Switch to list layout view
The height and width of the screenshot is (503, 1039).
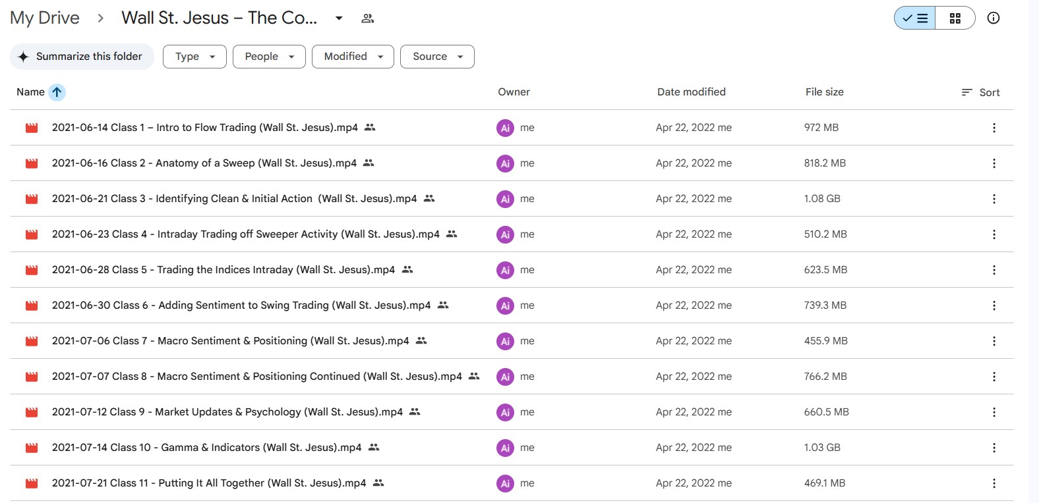click(x=915, y=18)
